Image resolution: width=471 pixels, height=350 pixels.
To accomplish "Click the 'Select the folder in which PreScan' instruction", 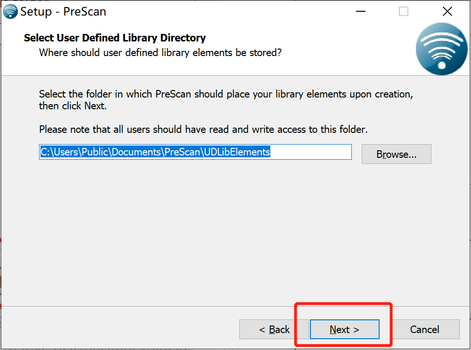I will tap(226, 100).
